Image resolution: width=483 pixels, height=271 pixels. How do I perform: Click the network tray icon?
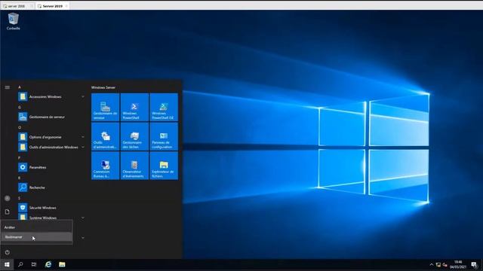click(x=438, y=264)
